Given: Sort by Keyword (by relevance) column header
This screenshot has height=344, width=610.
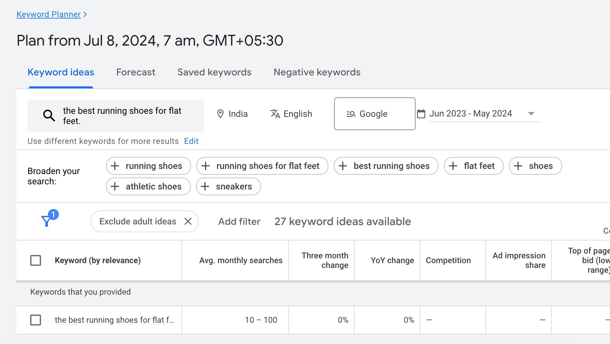Looking at the screenshot, I should coord(98,260).
